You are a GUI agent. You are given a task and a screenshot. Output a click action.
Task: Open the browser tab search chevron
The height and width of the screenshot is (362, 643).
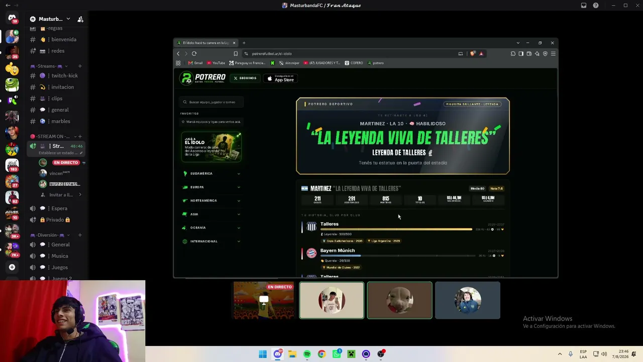518,43
